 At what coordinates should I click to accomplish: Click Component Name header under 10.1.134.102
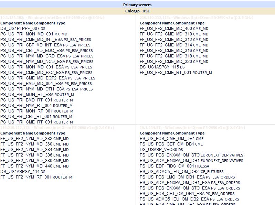point(17,23)
